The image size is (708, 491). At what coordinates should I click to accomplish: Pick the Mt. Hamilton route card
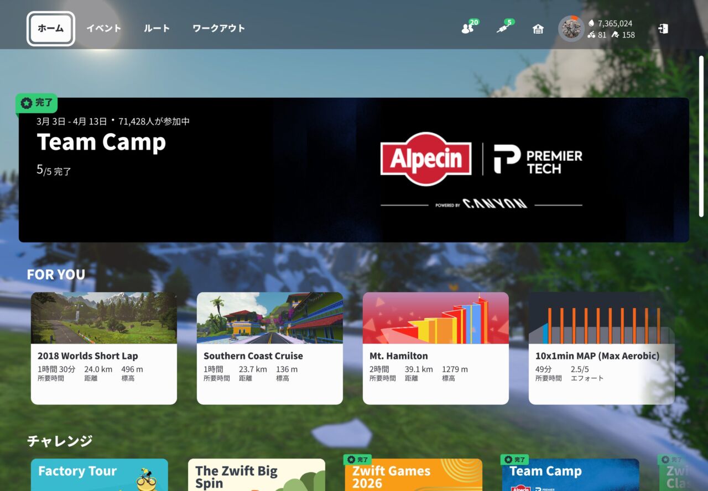pos(436,348)
